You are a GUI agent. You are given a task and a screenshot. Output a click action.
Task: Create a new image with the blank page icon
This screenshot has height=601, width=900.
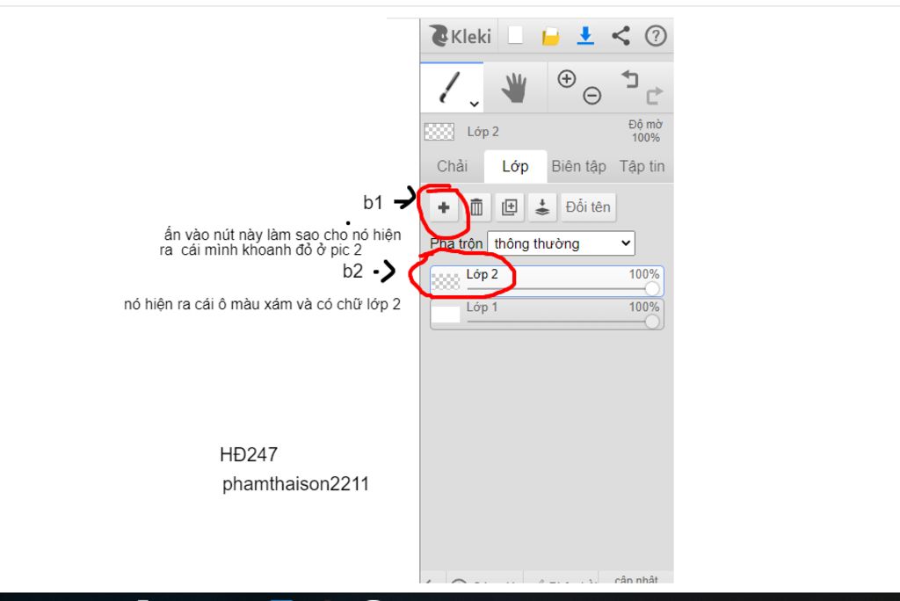pyautogui.click(x=515, y=36)
